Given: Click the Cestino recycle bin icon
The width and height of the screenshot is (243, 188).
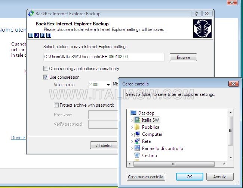Looking at the screenshot, I should pos(137,156).
